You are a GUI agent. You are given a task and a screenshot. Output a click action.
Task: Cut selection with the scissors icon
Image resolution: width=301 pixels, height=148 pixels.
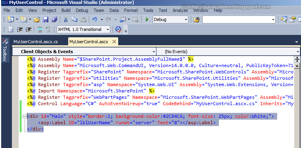65,19
